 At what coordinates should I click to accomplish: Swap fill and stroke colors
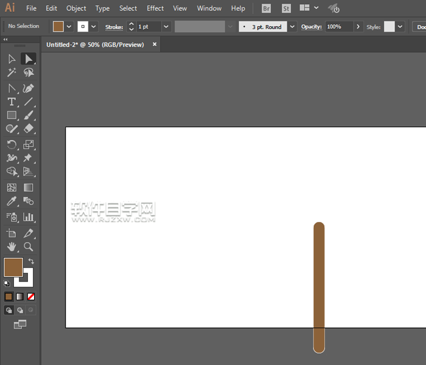click(31, 262)
